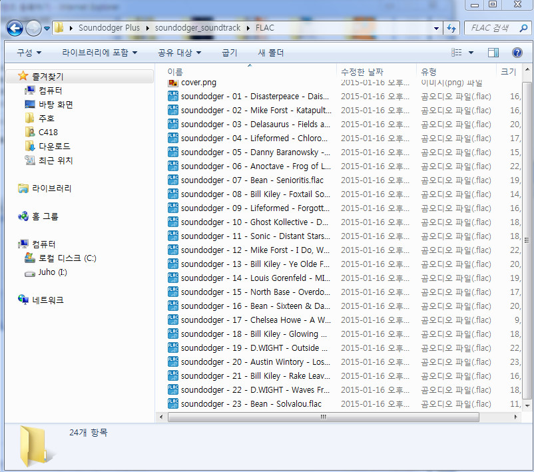The height and width of the screenshot is (472, 534).
Task: Click FLAC icon of 07 Bean Senioritis
Action: pyautogui.click(x=173, y=180)
